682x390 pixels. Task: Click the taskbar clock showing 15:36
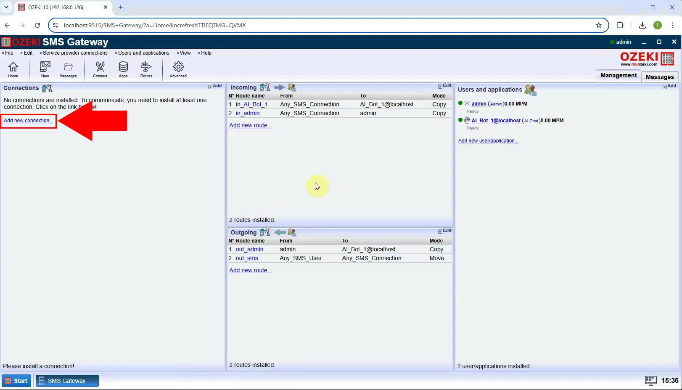pyautogui.click(x=670, y=381)
